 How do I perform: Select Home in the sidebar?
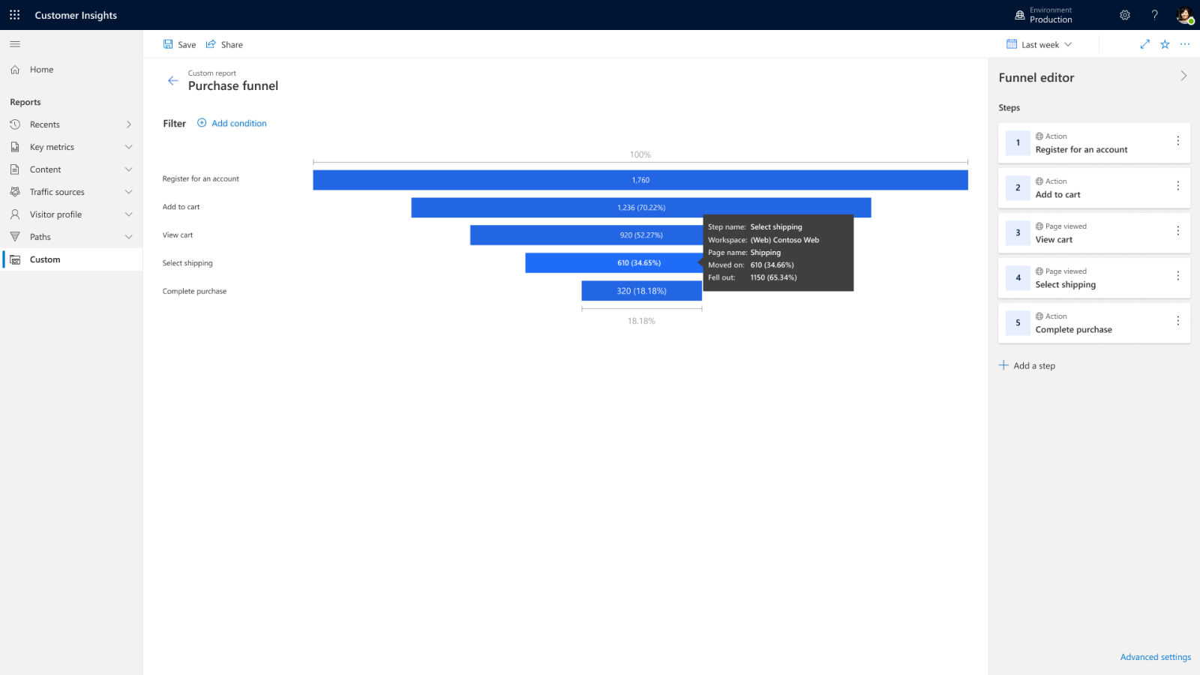click(x=71, y=70)
